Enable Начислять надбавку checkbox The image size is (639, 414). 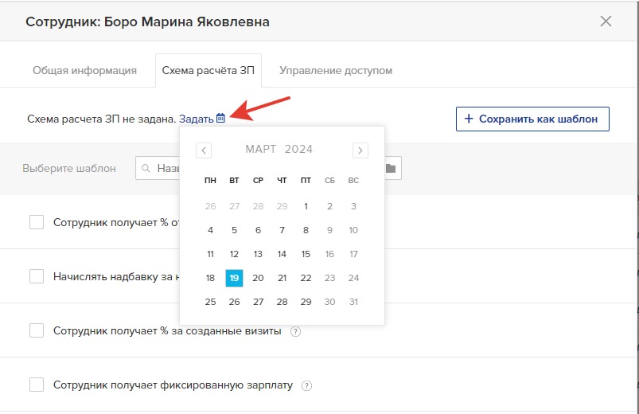(x=37, y=276)
